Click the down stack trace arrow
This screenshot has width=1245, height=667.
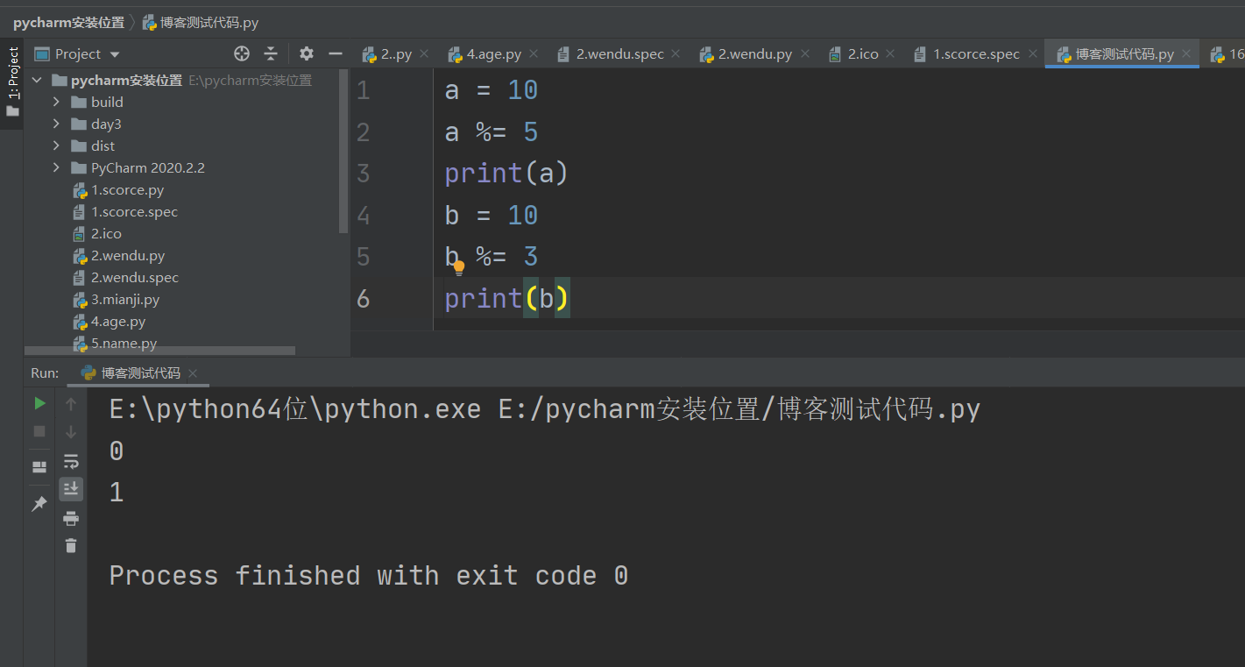(71, 431)
